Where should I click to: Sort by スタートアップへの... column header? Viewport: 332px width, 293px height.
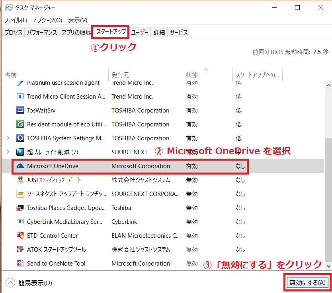(x=258, y=75)
